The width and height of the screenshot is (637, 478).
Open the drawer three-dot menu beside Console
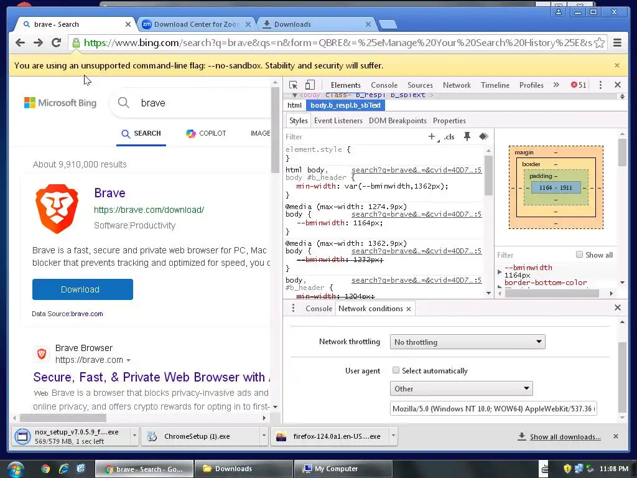click(x=294, y=309)
